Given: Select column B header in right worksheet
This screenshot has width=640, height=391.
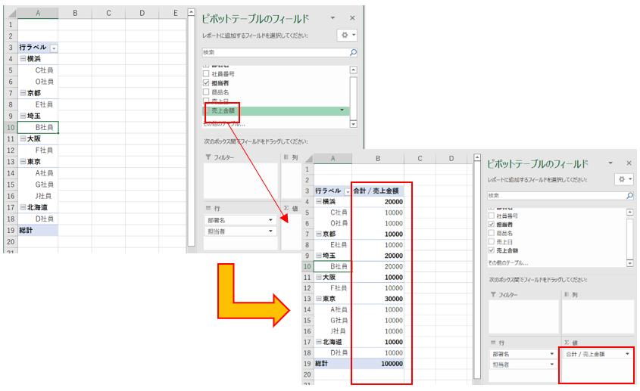Looking at the screenshot, I should pyautogui.click(x=378, y=158).
